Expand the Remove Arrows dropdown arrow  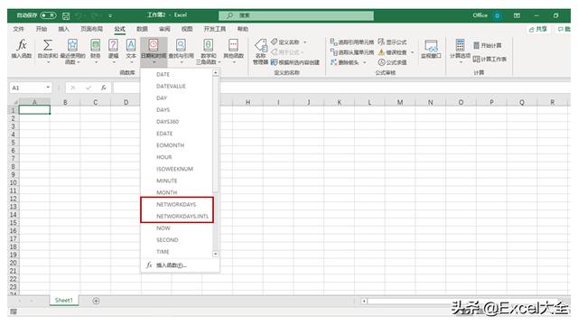[x=365, y=62]
